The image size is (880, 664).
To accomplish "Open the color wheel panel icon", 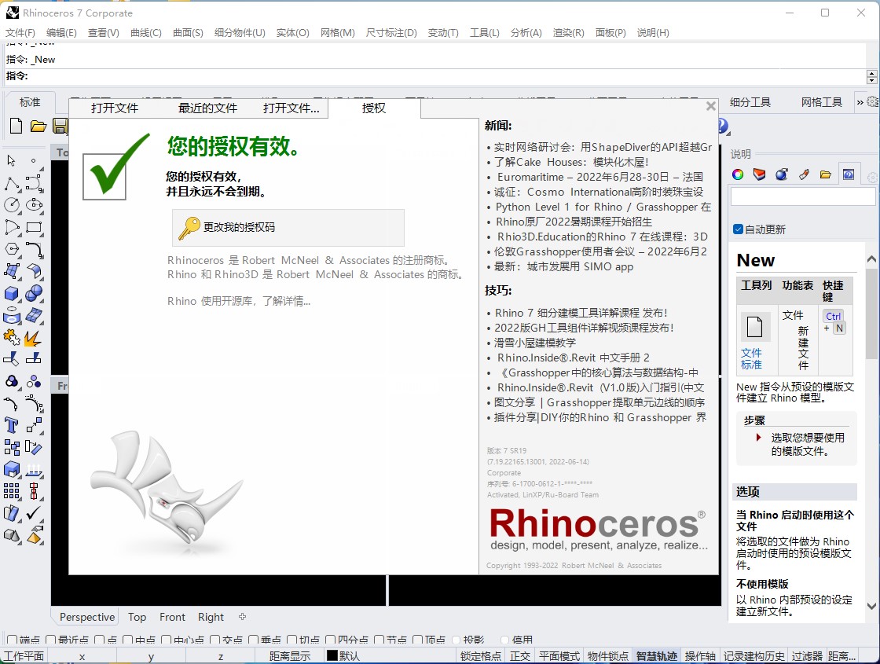I will [738, 174].
